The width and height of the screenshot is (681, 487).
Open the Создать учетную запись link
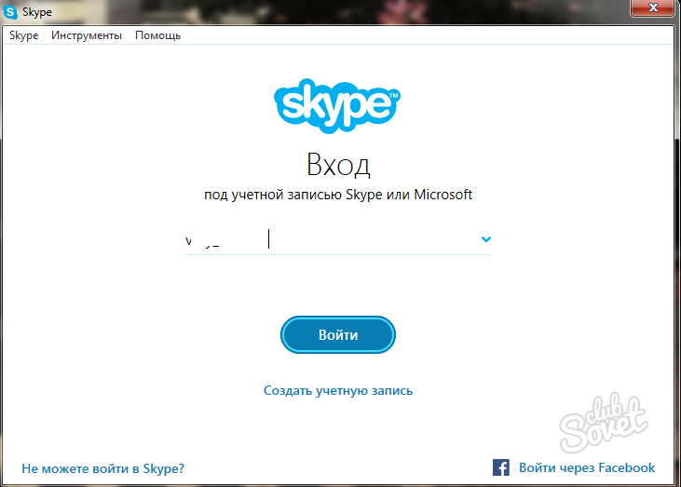[x=338, y=391]
